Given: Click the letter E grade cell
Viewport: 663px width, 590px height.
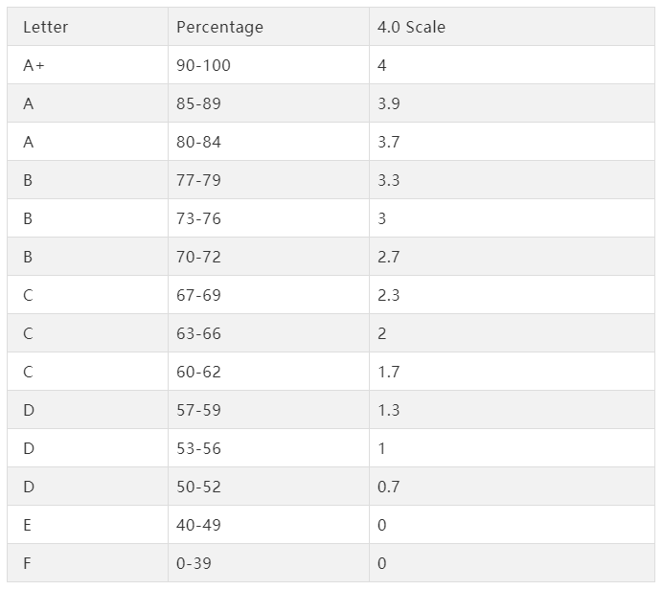Looking at the screenshot, I should [x=28, y=525].
